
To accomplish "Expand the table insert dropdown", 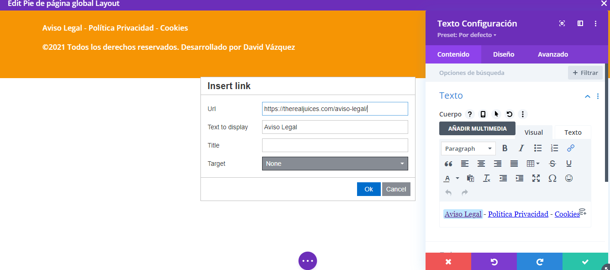I will click(533, 164).
